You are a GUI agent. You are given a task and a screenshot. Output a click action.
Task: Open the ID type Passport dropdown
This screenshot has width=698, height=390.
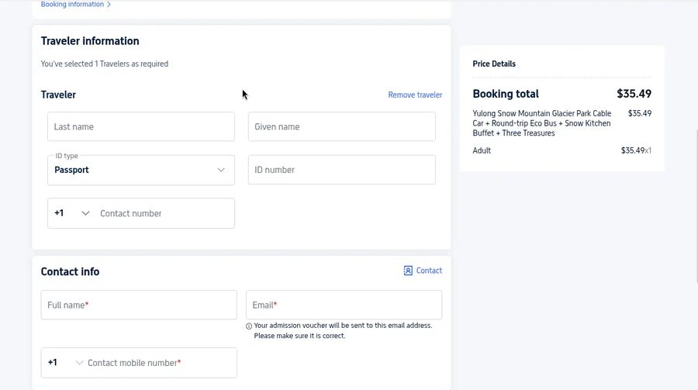click(141, 170)
